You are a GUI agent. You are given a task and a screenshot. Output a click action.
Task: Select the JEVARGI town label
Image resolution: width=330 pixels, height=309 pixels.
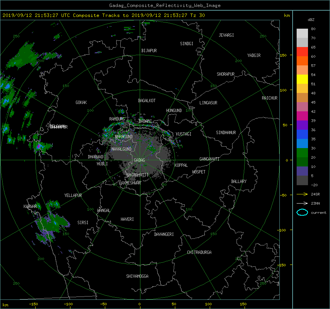[x=226, y=35]
